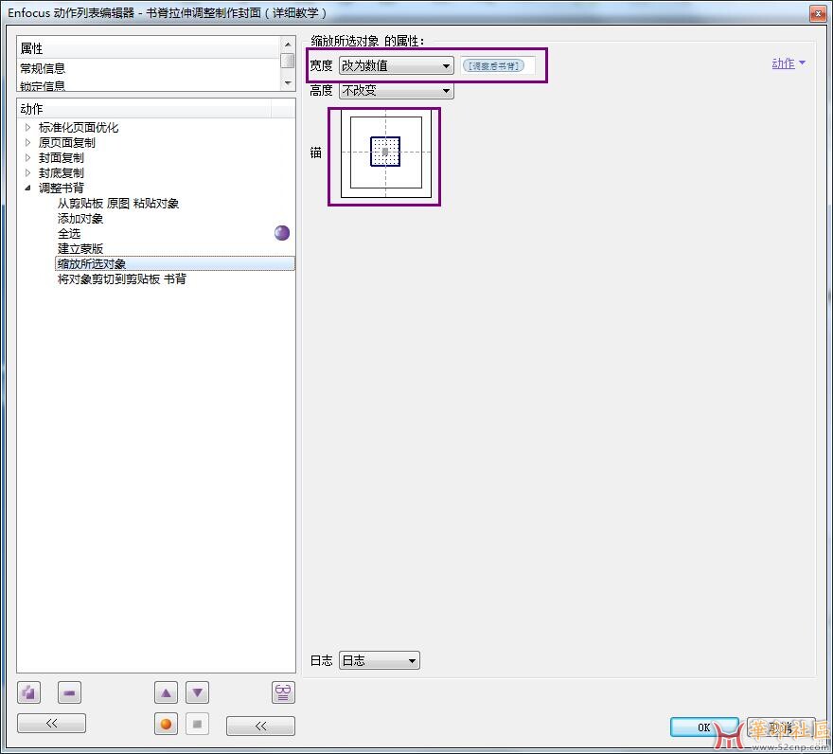Viewport: 833px width, 754px height.
Task: Select the 全选 action
Action: click(x=69, y=233)
